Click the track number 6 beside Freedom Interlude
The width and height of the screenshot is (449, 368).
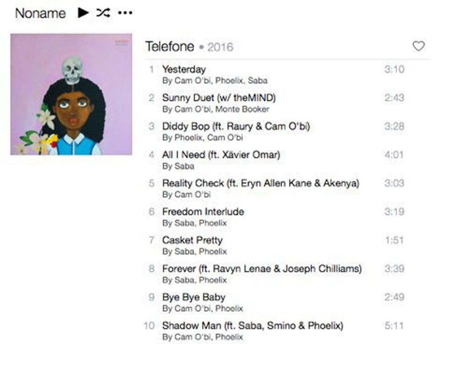[152, 212]
